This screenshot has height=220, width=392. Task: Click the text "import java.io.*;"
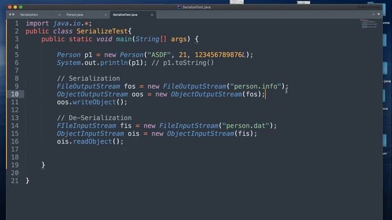pyautogui.click(x=59, y=23)
